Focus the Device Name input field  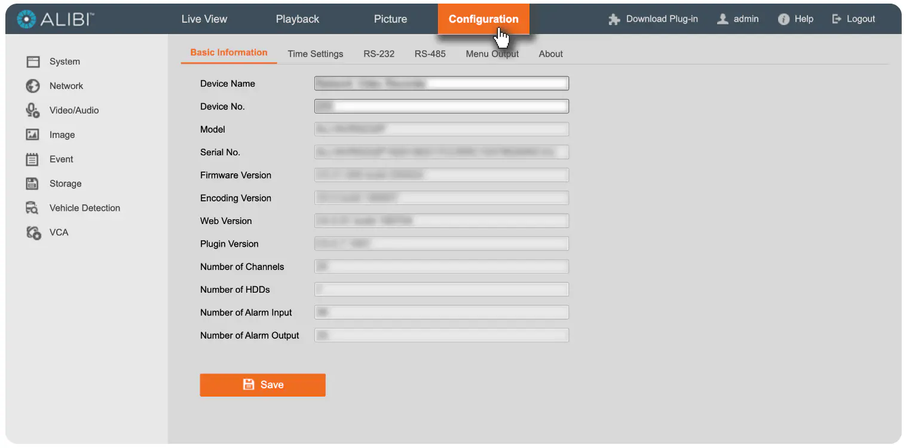point(442,84)
